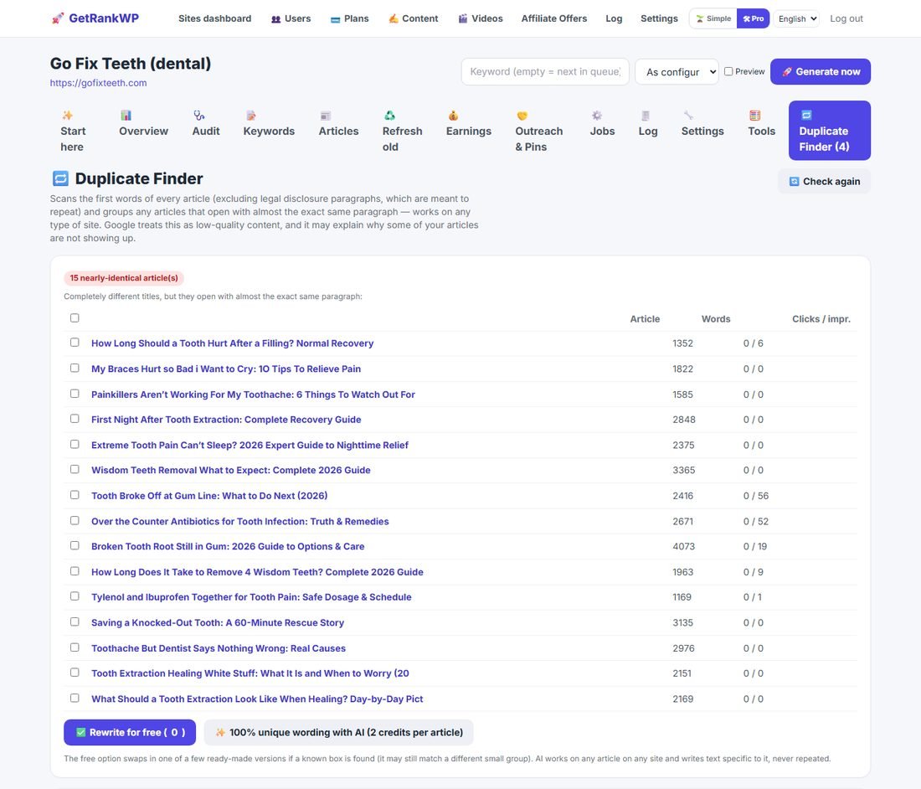This screenshot has height=789, width=921.
Task: Open 'Broken Tooth Root Still in Gum' article
Action: [227, 546]
